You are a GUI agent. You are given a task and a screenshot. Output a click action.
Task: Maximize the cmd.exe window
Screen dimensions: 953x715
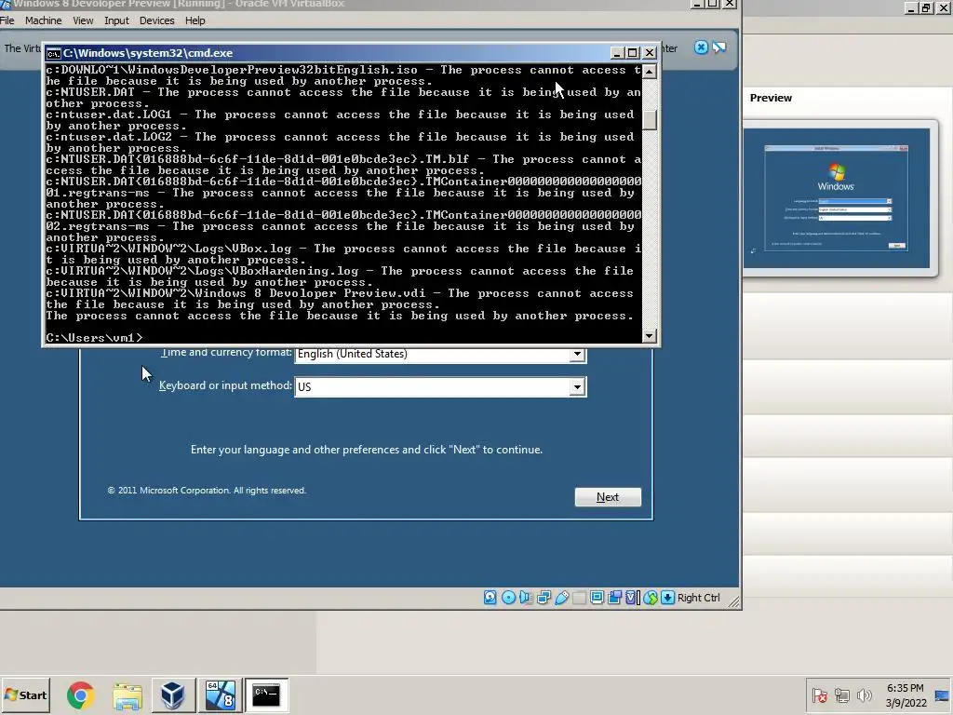click(x=633, y=53)
